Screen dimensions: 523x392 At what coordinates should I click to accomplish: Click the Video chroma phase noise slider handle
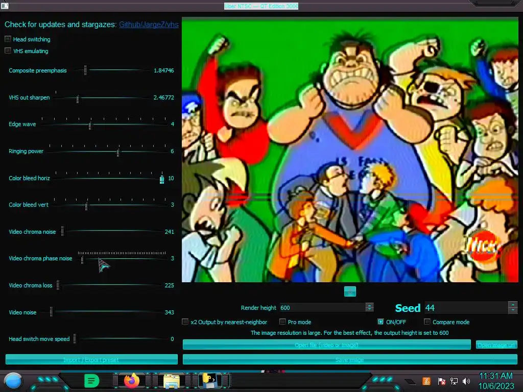click(82, 260)
